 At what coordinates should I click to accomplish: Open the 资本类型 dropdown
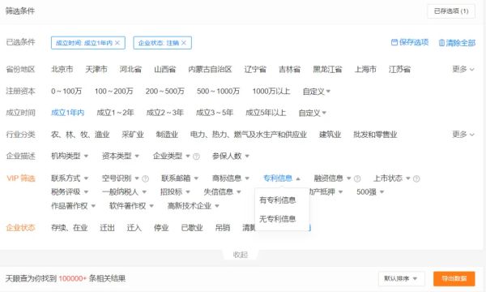(121, 156)
